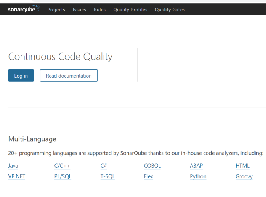Viewport: 266px width, 197px height.
Task: Open Quality Gates in the navbar
Action: 170,10
